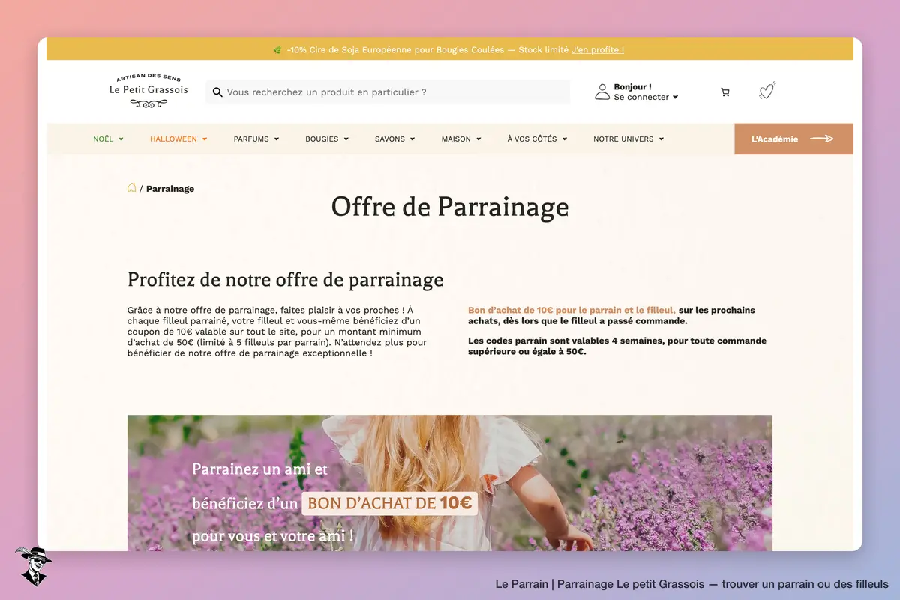Open the HALLOWEEN menu

click(x=178, y=139)
